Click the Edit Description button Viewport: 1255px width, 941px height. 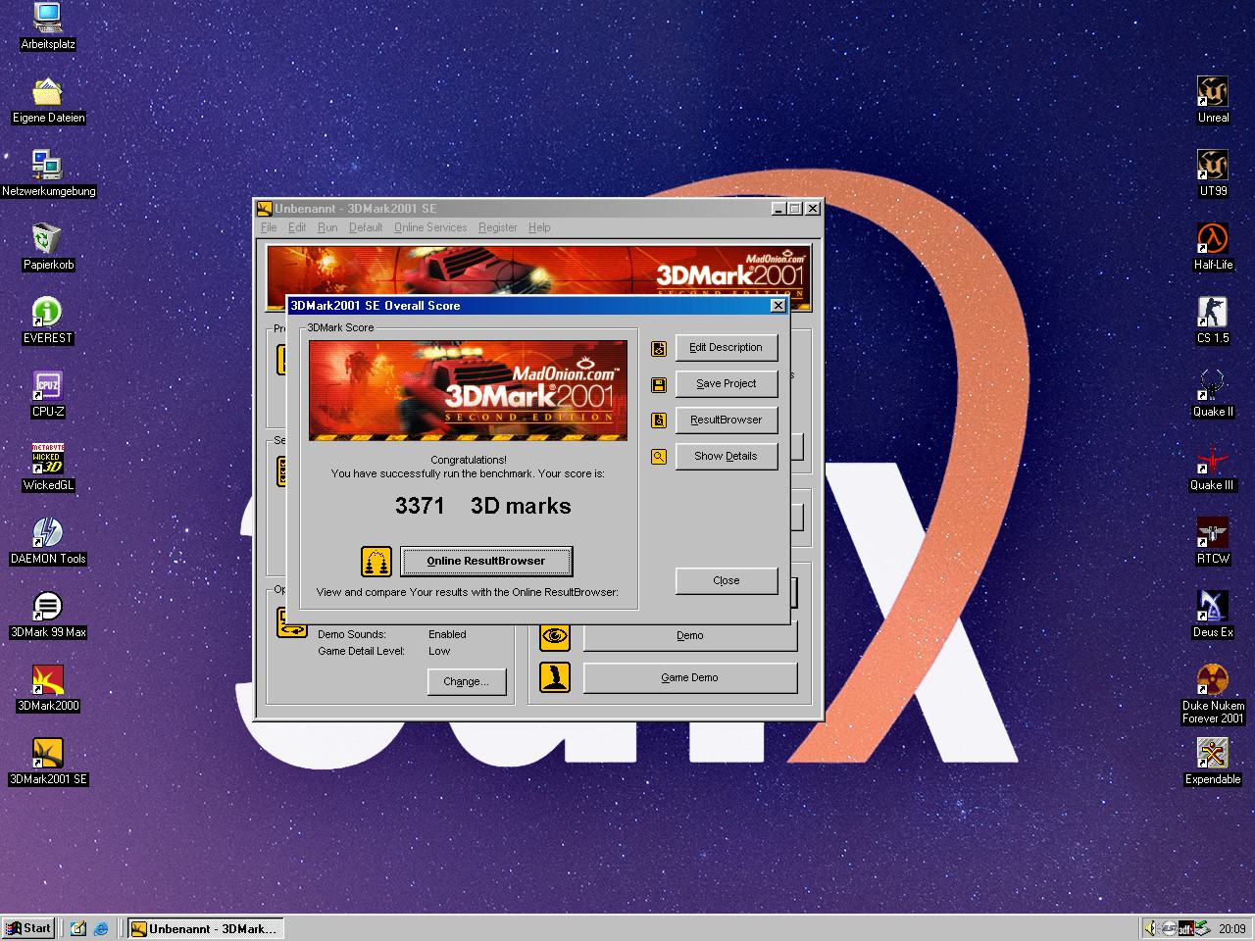point(726,347)
